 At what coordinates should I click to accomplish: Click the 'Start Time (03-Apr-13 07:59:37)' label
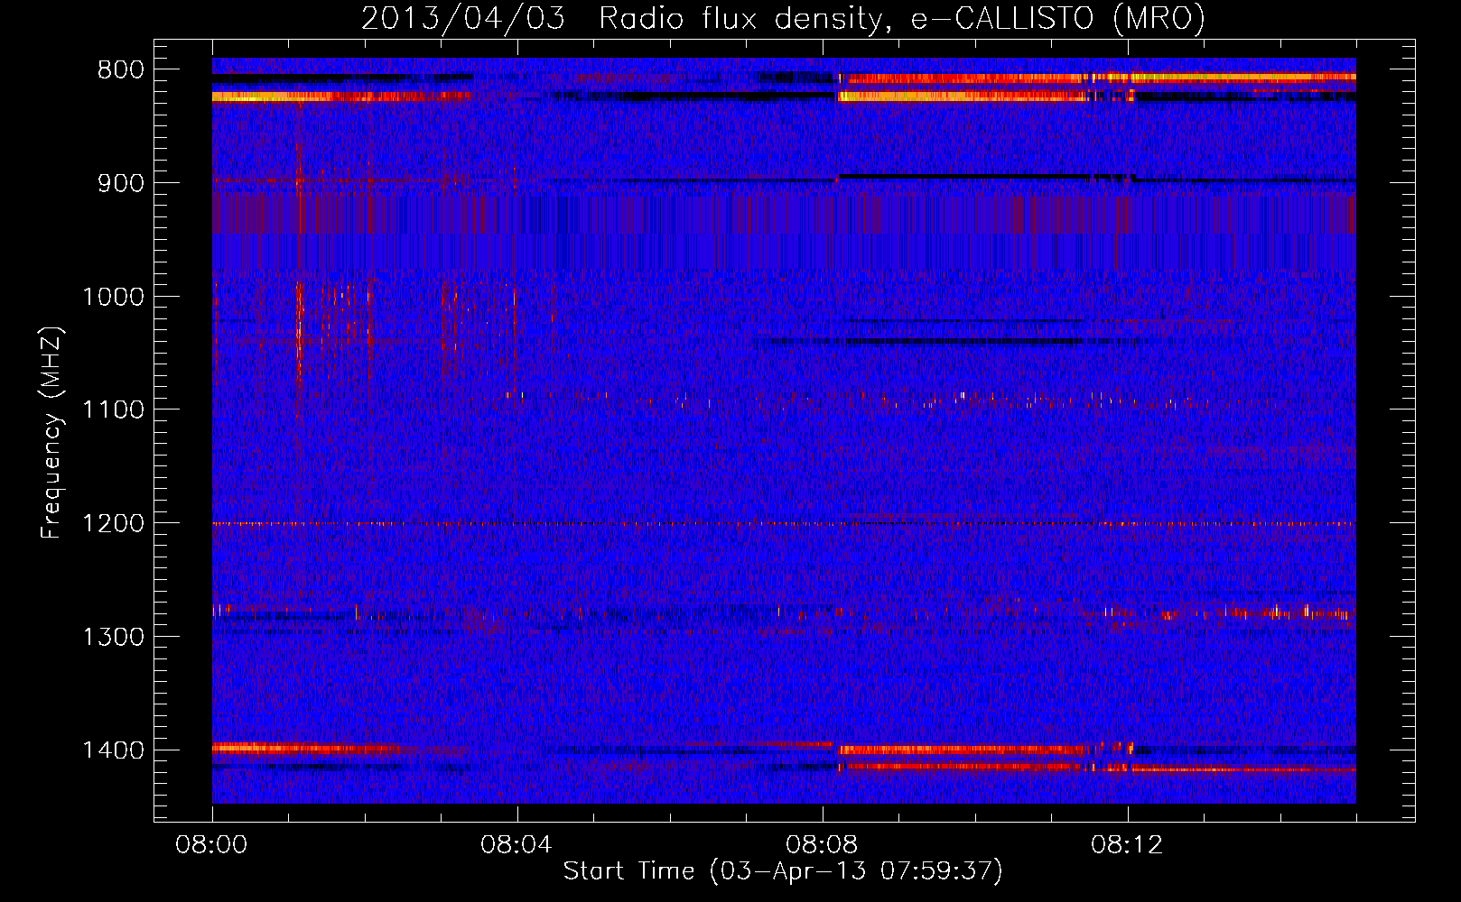(783, 871)
